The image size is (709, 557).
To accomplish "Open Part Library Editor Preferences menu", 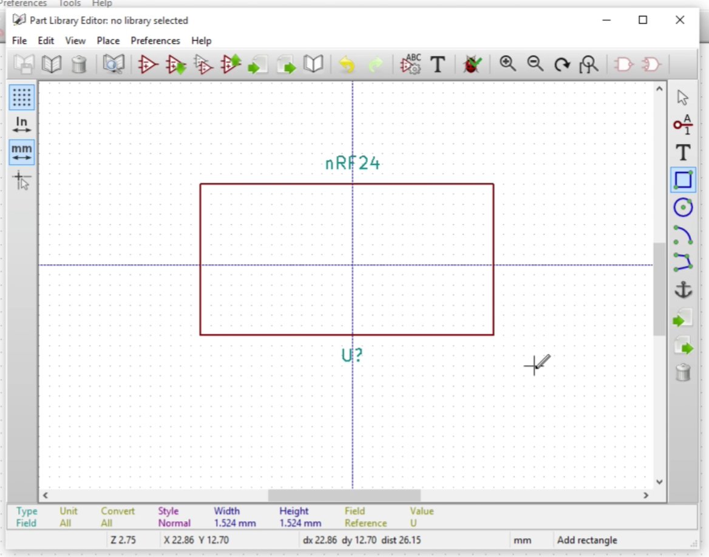I will [155, 41].
